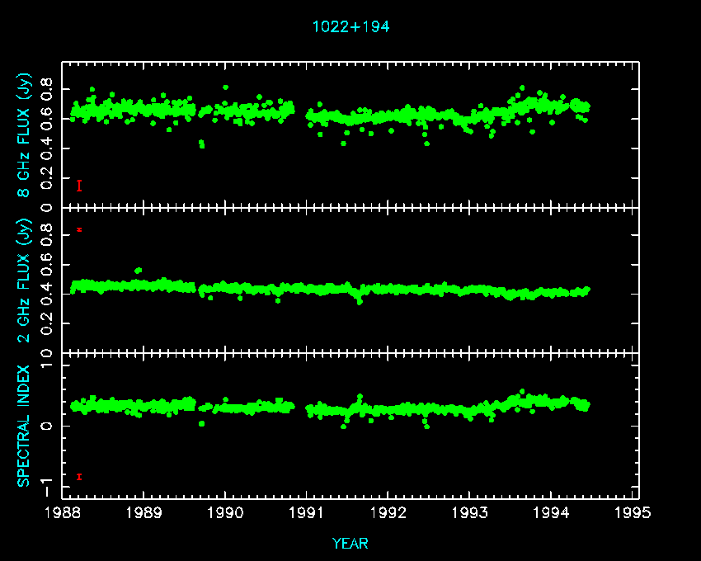Click the red error bar in spectral index panel
701x561 pixels.
[x=79, y=476]
